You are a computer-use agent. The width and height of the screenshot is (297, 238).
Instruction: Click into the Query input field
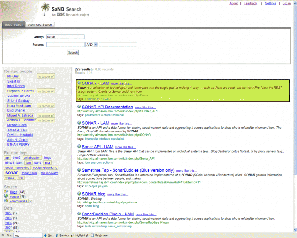[x=66, y=36]
